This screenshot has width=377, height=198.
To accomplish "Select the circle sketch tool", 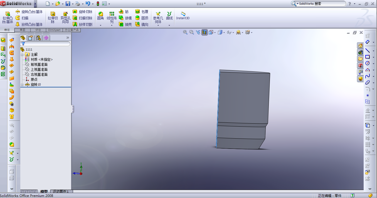I will point(368,63).
